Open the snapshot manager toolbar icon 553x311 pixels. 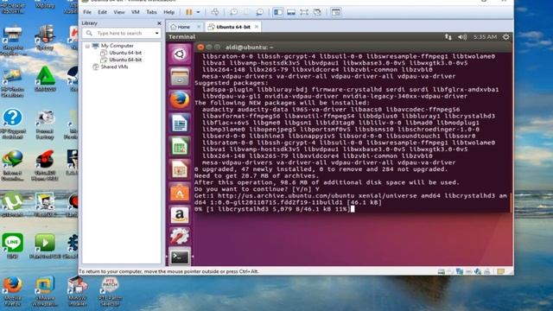(x=259, y=12)
